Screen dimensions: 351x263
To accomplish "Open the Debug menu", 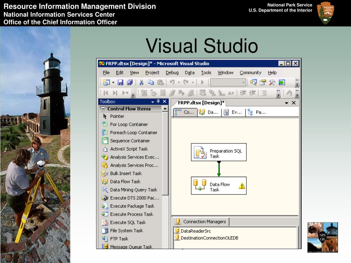I will [172, 73].
